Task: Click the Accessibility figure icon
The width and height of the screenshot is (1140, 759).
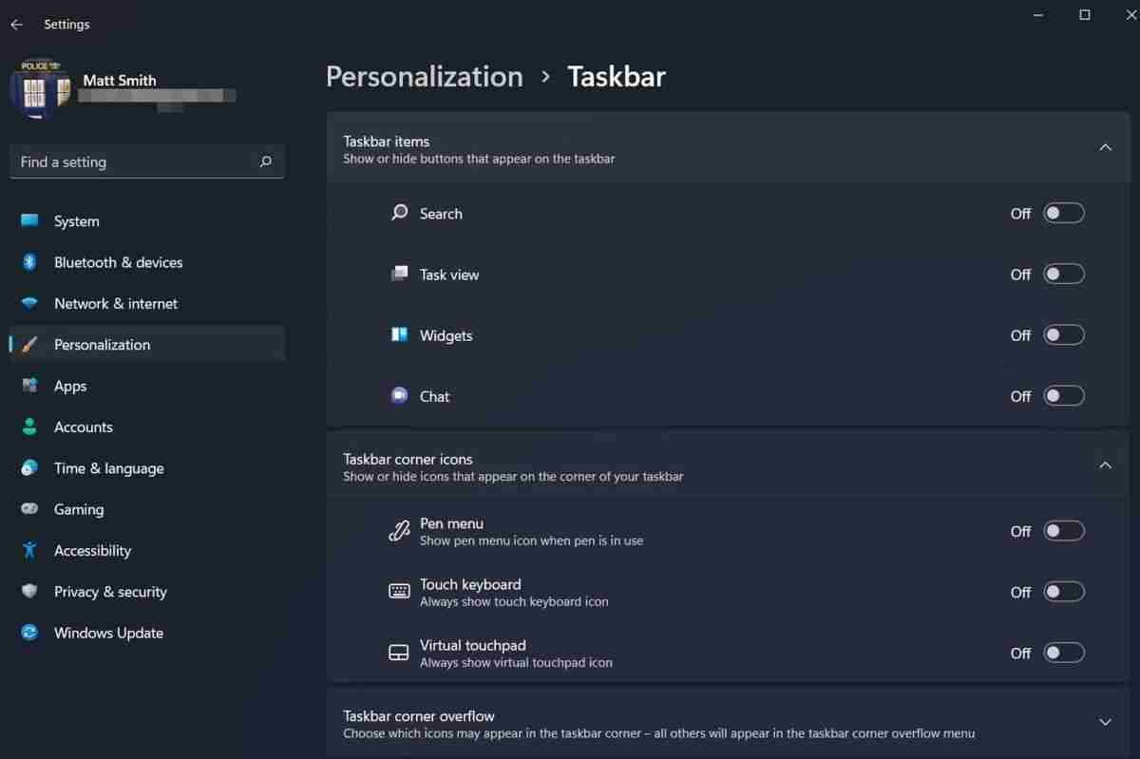Action: (x=29, y=550)
